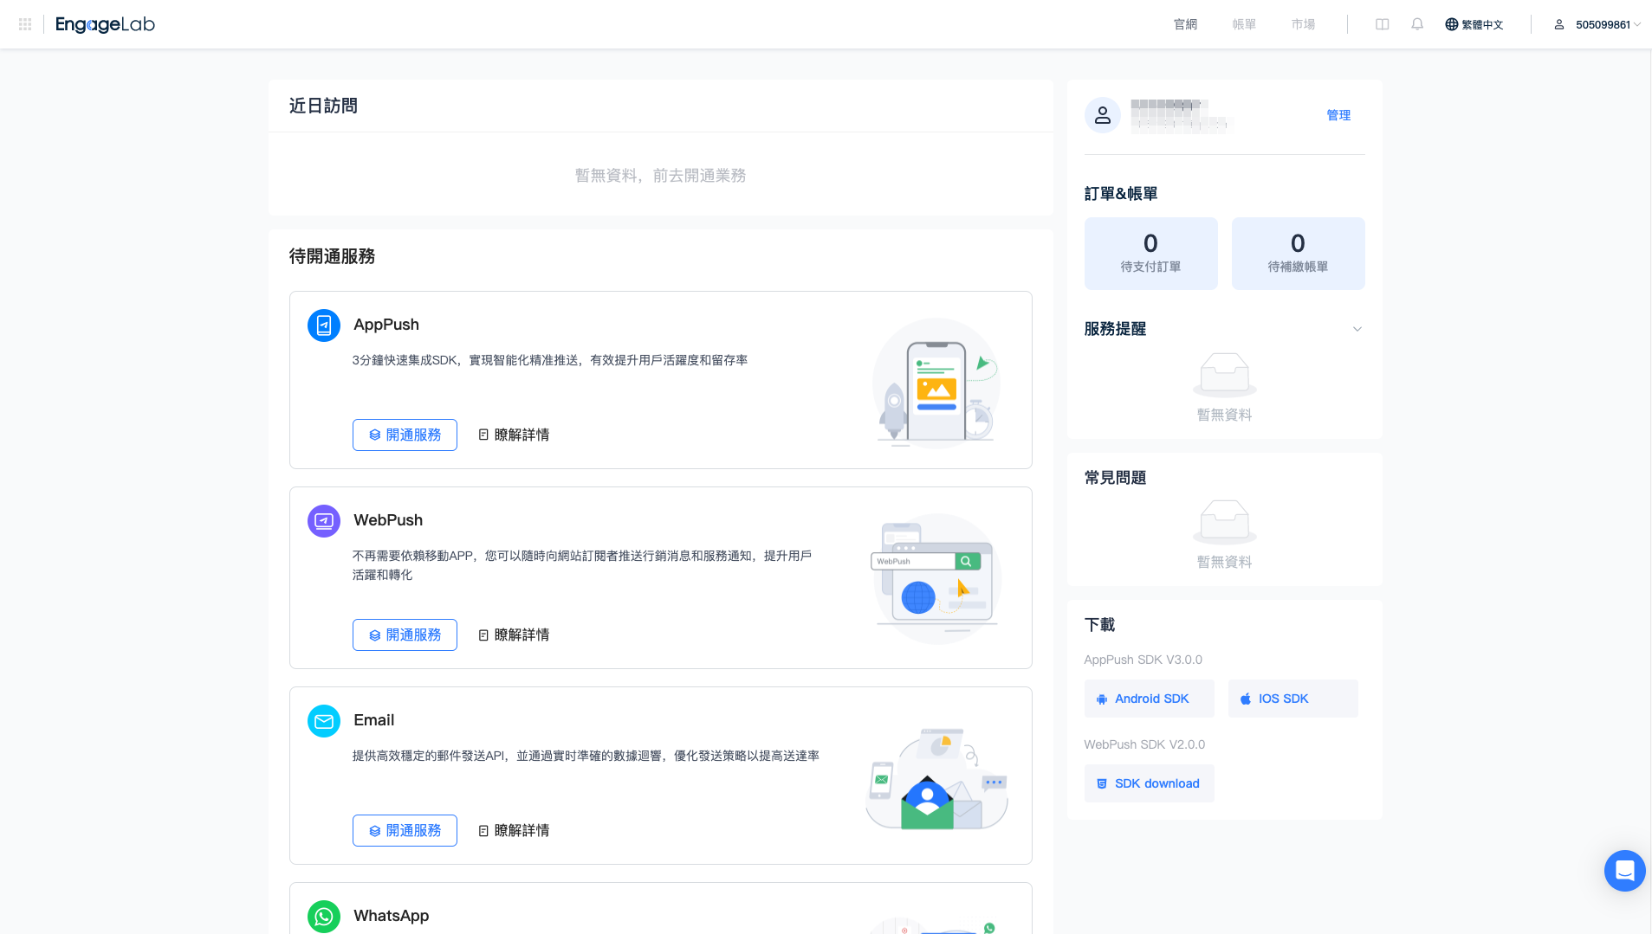Click the AppPush phone illustration

click(936, 382)
